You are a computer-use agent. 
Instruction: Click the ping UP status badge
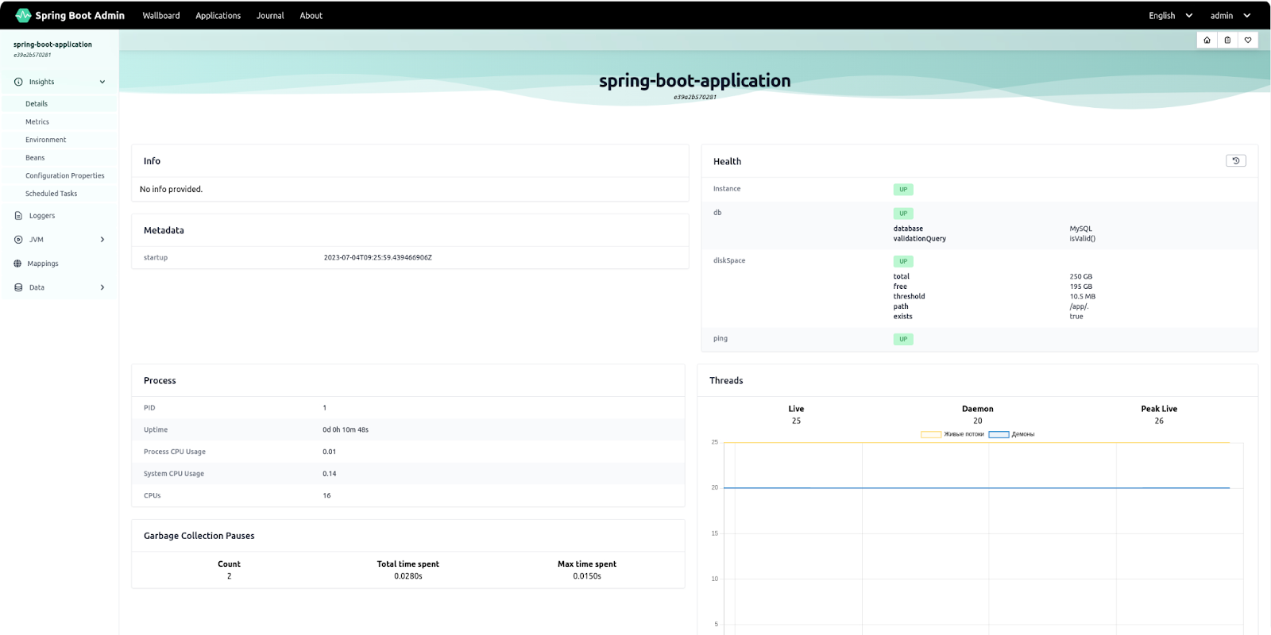tap(903, 339)
